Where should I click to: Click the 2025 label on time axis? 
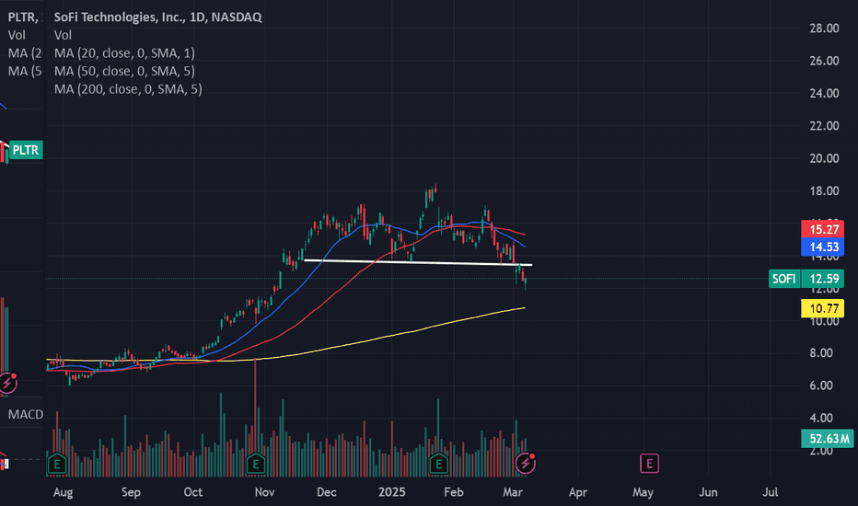392,492
